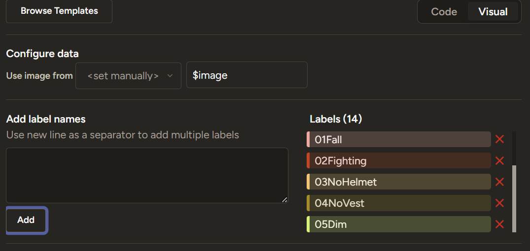
Task: Remove the 02Fighting label
Action: [499, 160]
